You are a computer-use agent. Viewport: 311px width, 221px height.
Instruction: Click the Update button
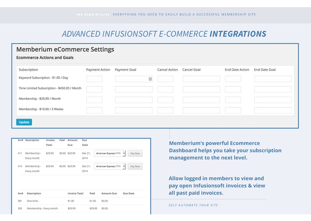point(24,122)
